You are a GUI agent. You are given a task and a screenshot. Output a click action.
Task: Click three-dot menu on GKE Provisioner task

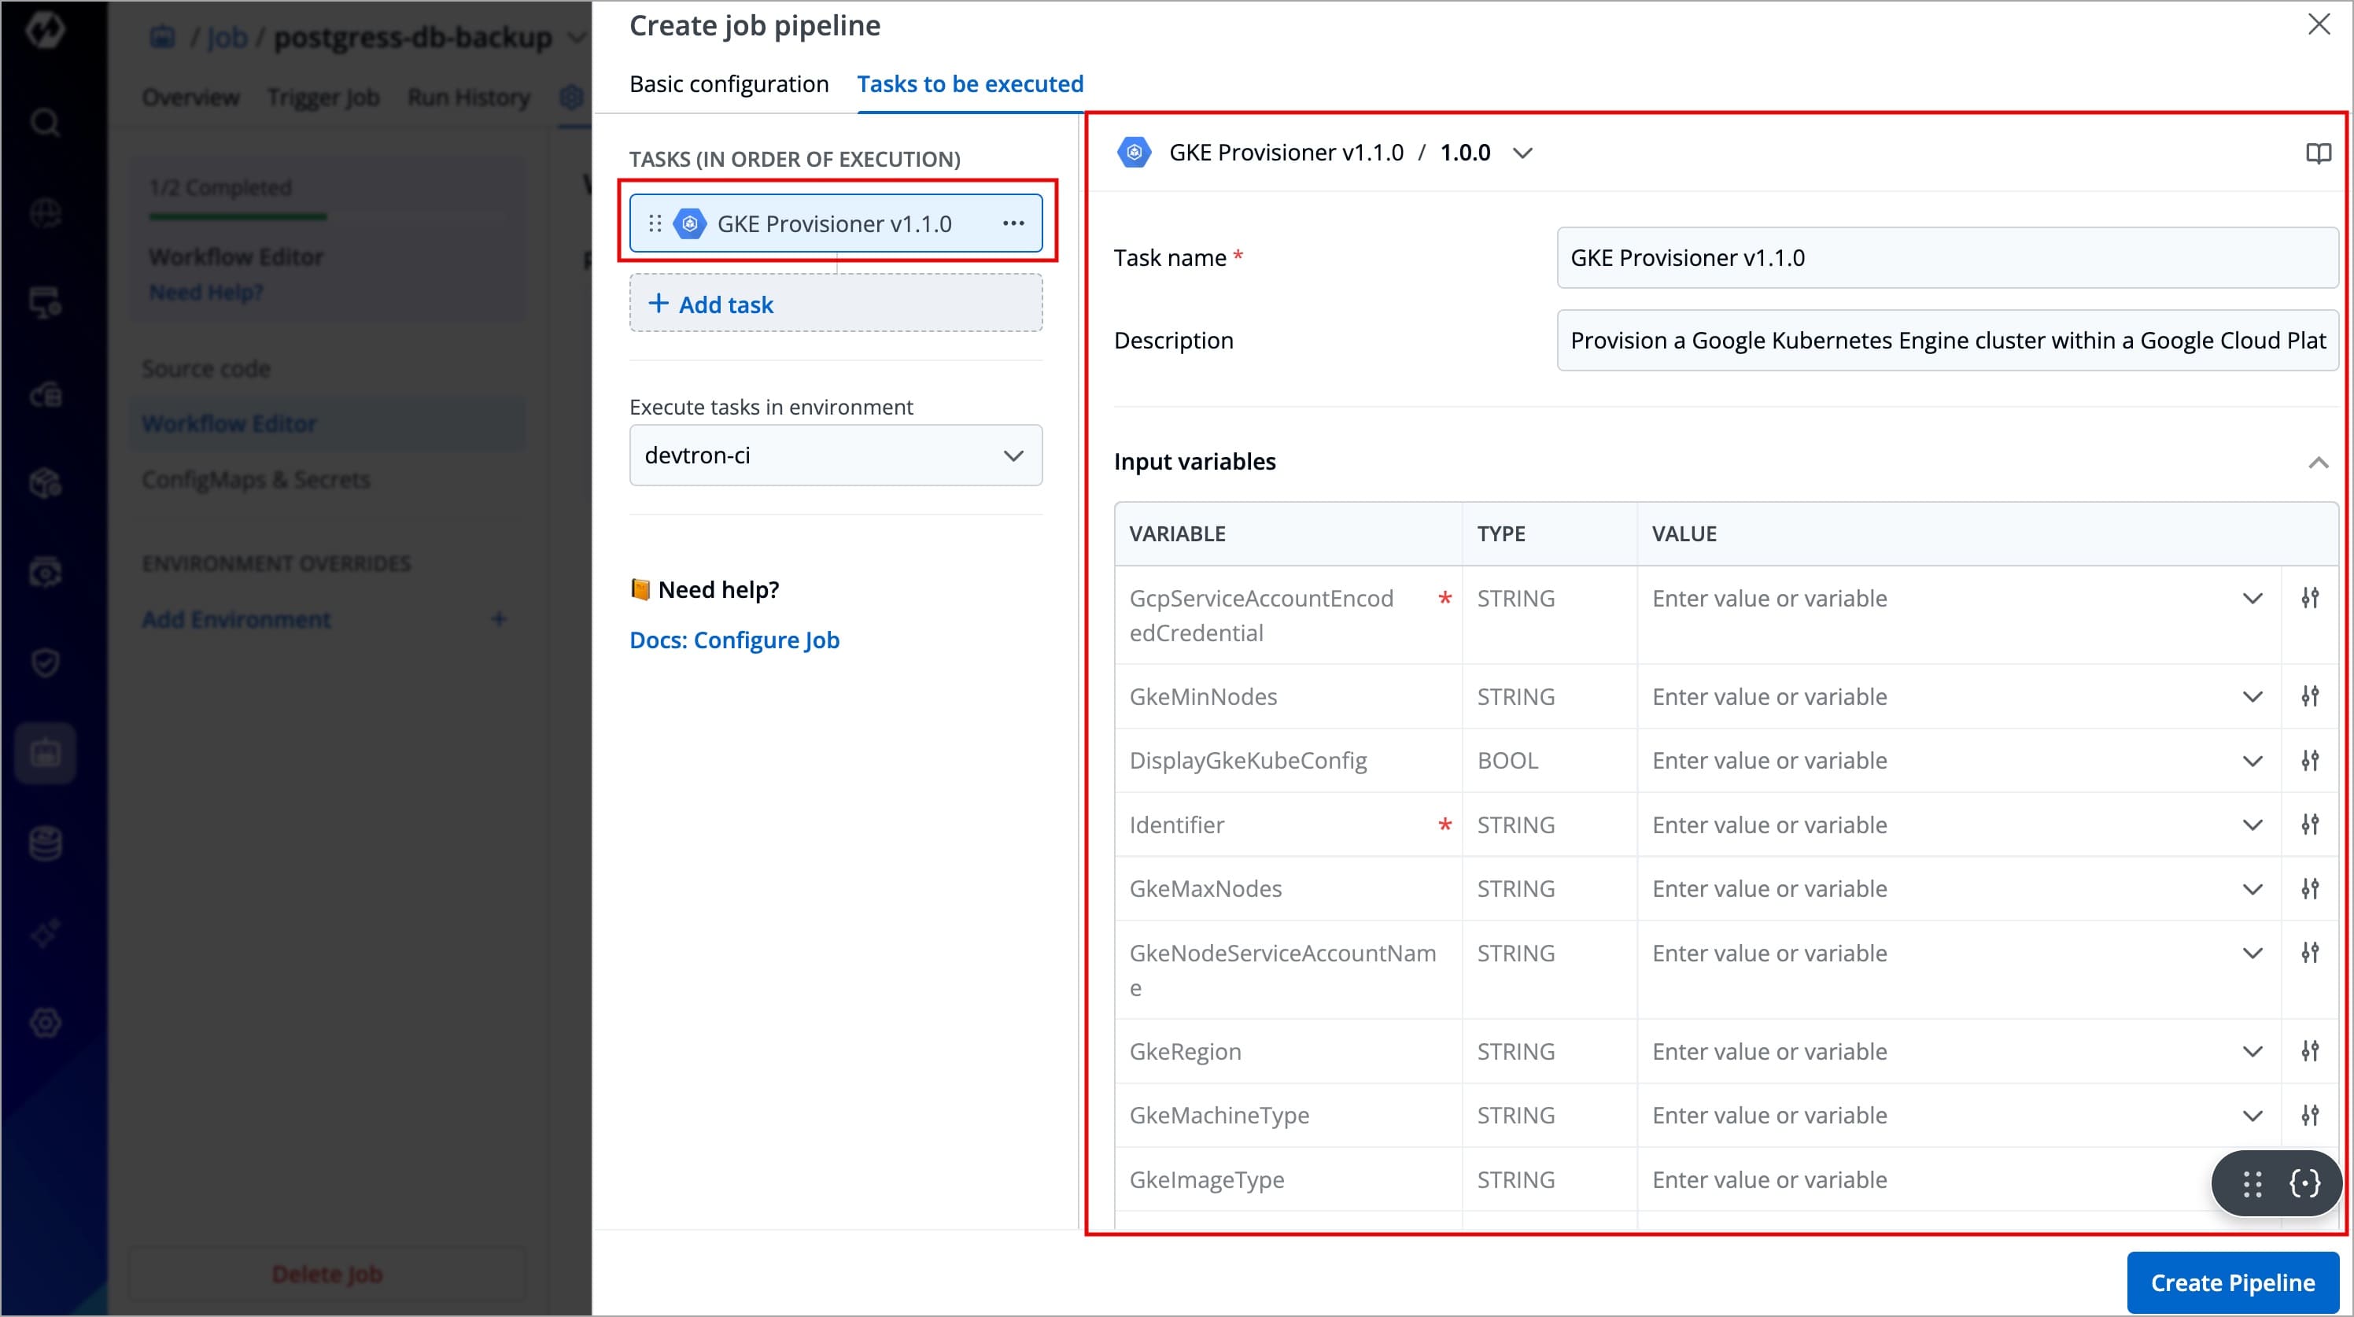click(1013, 223)
